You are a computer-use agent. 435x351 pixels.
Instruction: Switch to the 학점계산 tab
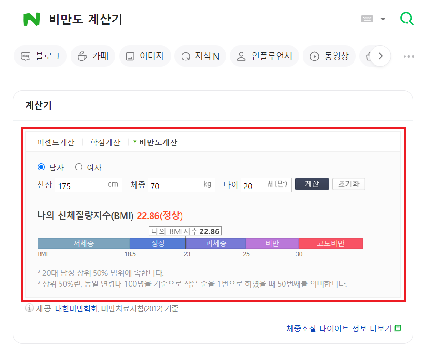point(104,142)
